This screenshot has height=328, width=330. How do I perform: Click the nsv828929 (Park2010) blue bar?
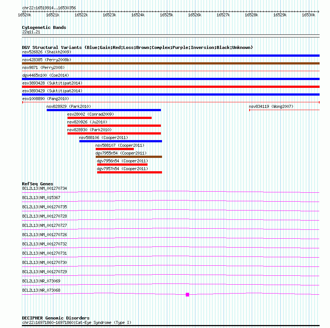point(104,110)
